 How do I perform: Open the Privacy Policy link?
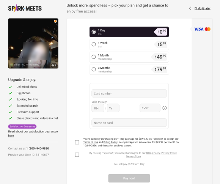click(169, 153)
